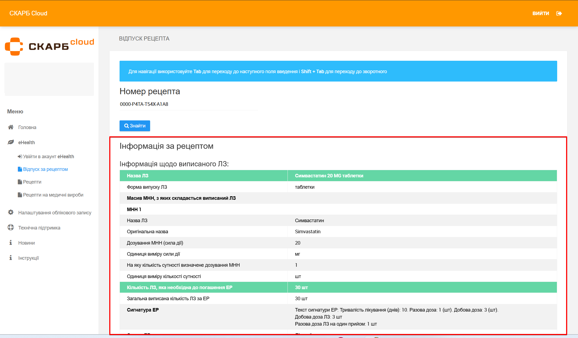Click the home icon next to Головна
Screen dimensions: 578x338
[11, 127]
